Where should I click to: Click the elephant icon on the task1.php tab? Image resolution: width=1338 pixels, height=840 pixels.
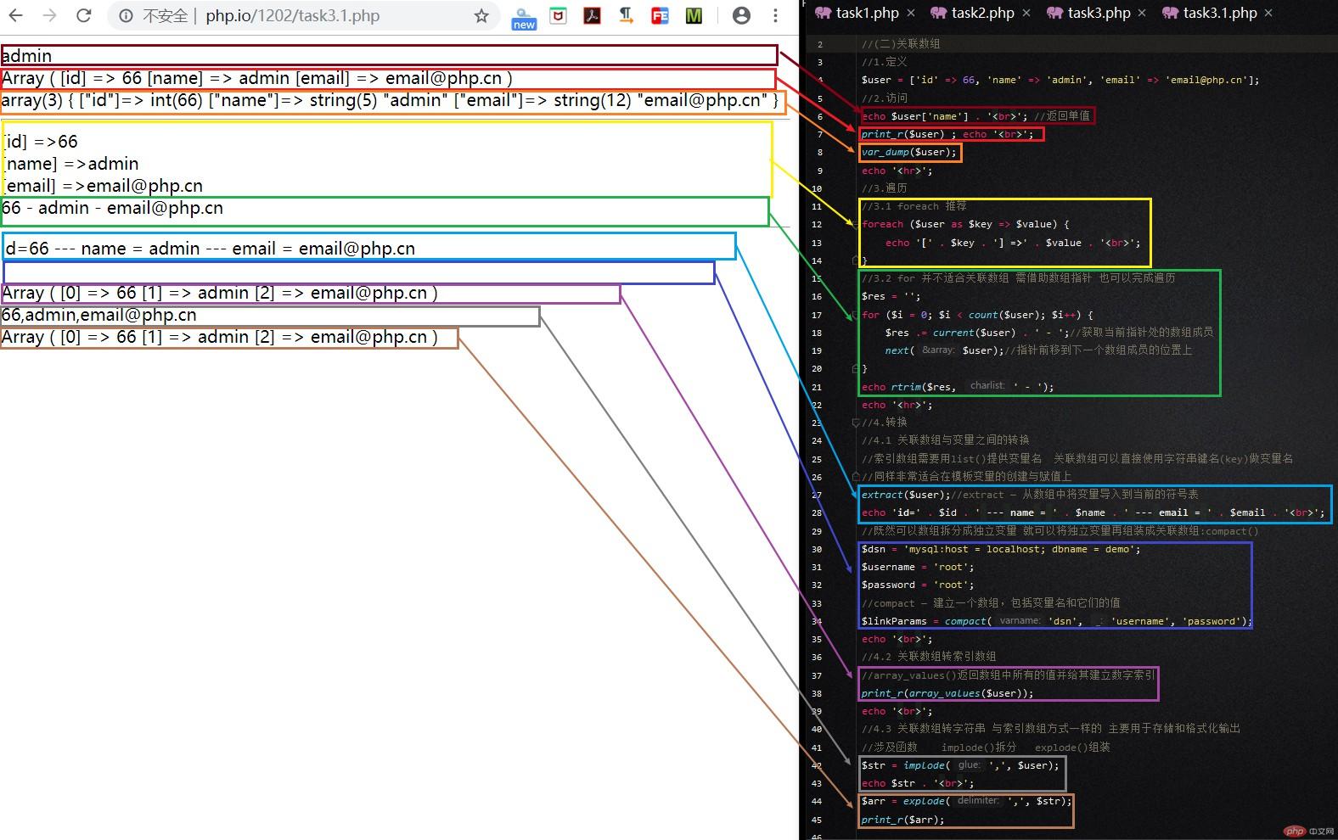(823, 13)
